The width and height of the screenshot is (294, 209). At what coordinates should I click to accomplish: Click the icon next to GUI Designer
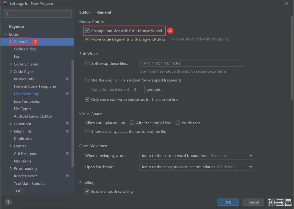click(x=68, y=153)
